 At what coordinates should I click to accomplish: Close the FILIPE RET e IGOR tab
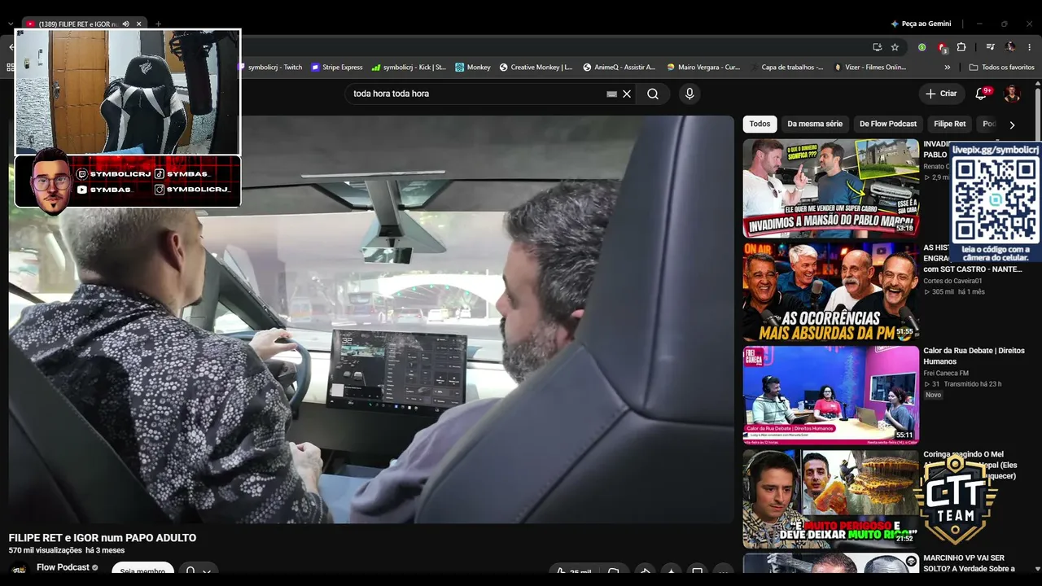click(139, 24)
